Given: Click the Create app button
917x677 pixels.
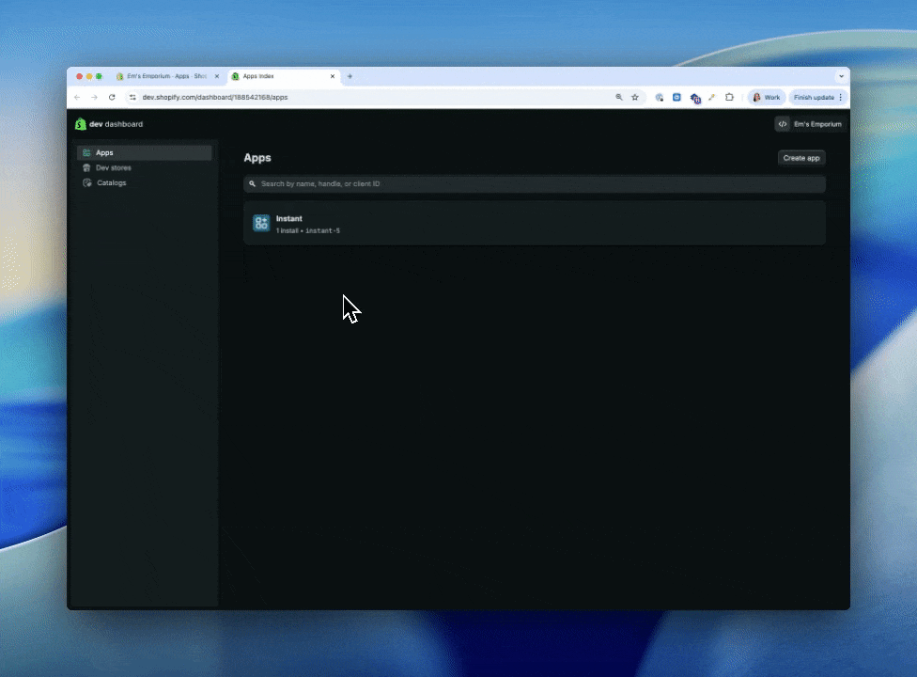Looking at the screenshot, I should click(800, 158).
